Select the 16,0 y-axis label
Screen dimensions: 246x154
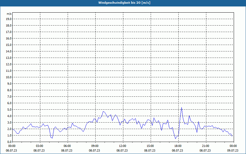pos(9,38)
